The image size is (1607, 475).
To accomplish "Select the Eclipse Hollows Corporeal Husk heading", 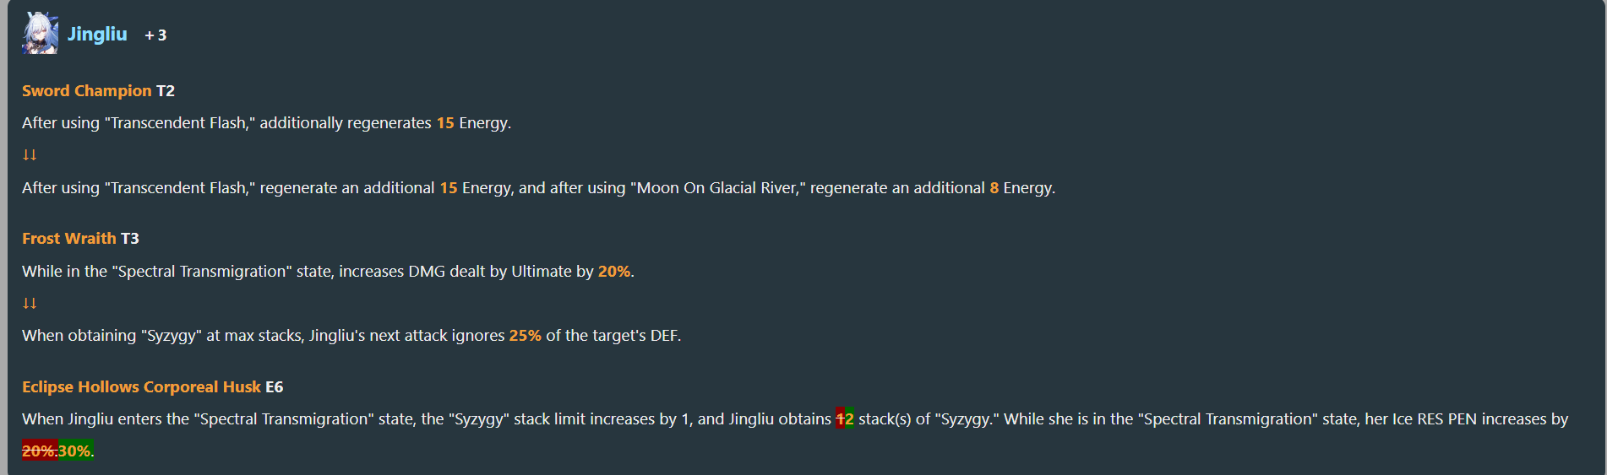I will click(141, 386).
